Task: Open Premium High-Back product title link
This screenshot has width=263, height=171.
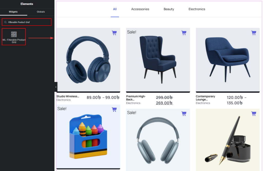Action: click(136, 98)
